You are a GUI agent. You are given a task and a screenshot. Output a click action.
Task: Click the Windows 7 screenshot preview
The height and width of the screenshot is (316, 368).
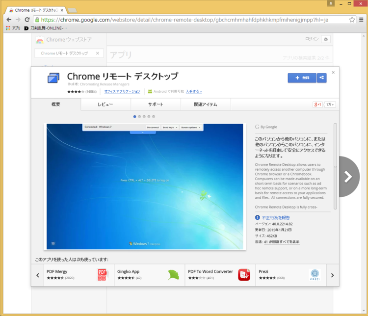(145, 186)
